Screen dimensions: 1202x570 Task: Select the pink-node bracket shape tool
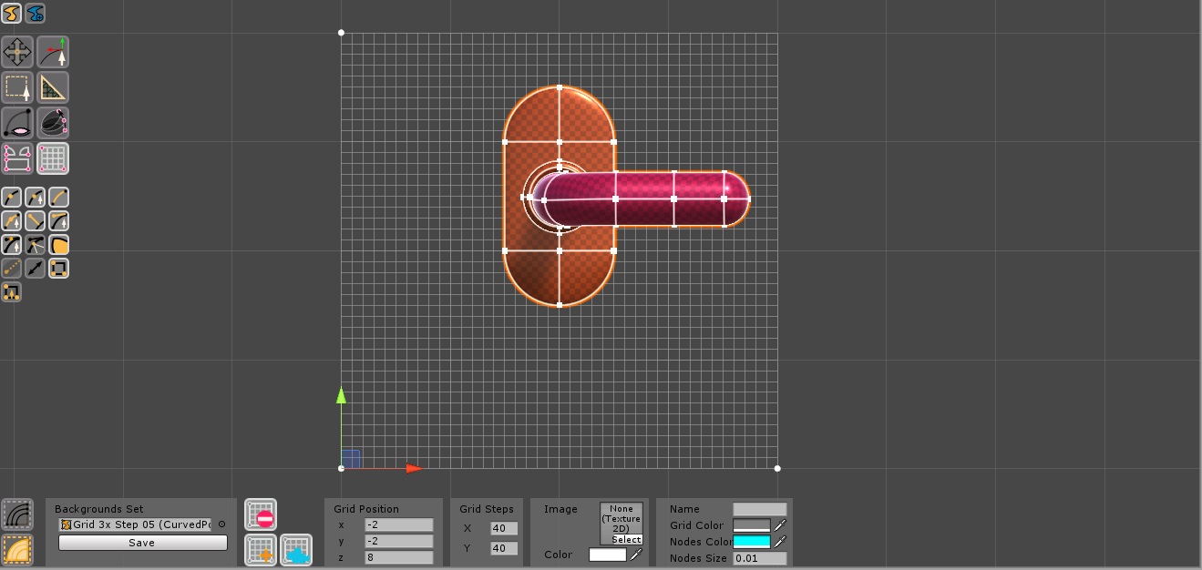point(17,158)
